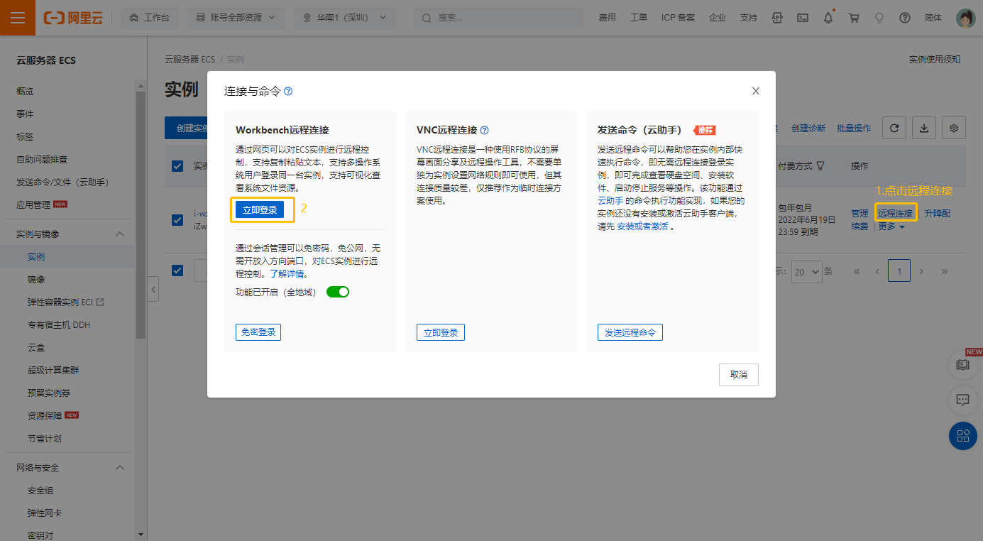Viewport: 983px width, 541px height.
Task: Filter by 付费方式 using the funnel icon
Action: [820, 166]
